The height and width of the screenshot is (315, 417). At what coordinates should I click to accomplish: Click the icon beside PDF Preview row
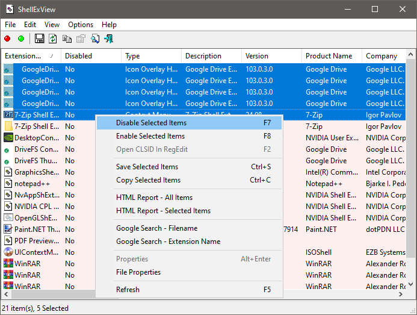coord(8,240)
